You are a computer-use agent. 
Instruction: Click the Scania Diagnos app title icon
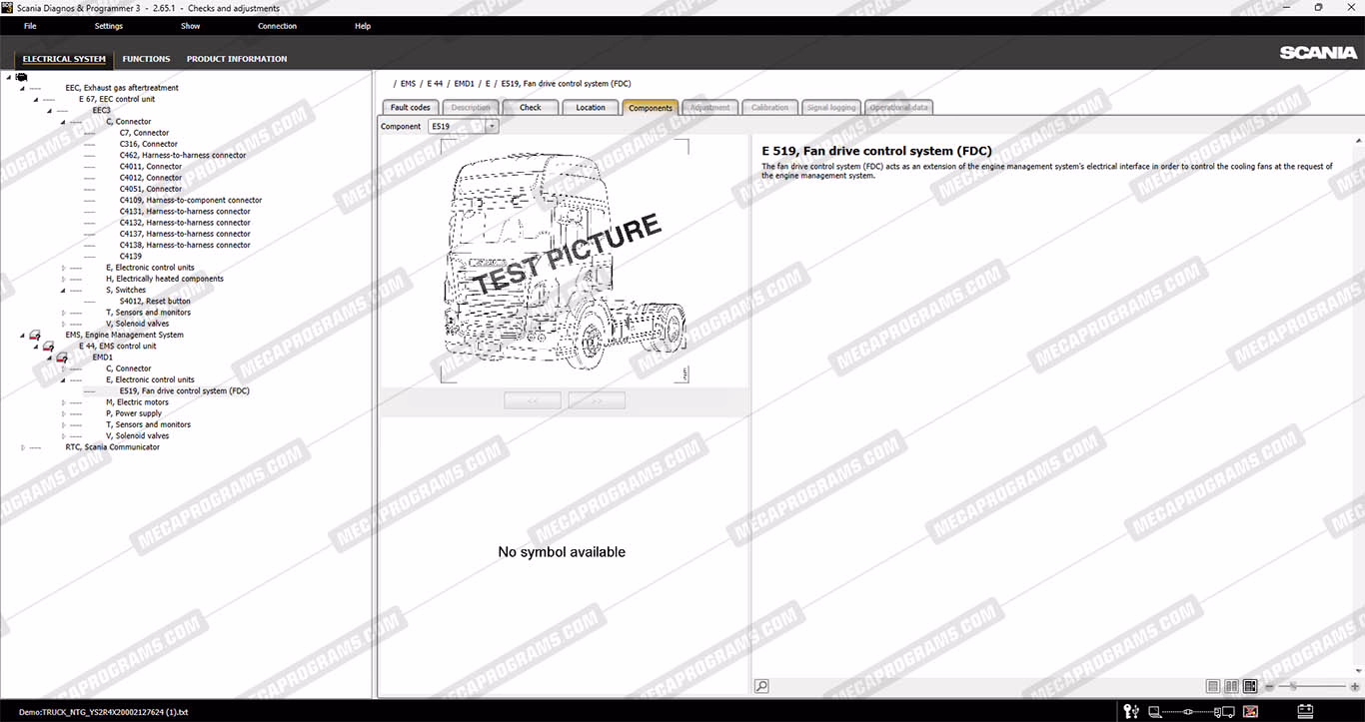pos(8,8)
